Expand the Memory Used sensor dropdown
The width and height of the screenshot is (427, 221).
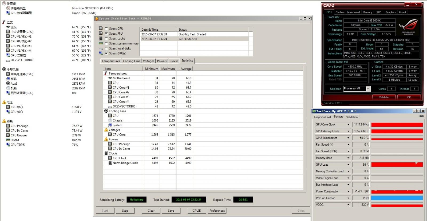tap(348, 158)
